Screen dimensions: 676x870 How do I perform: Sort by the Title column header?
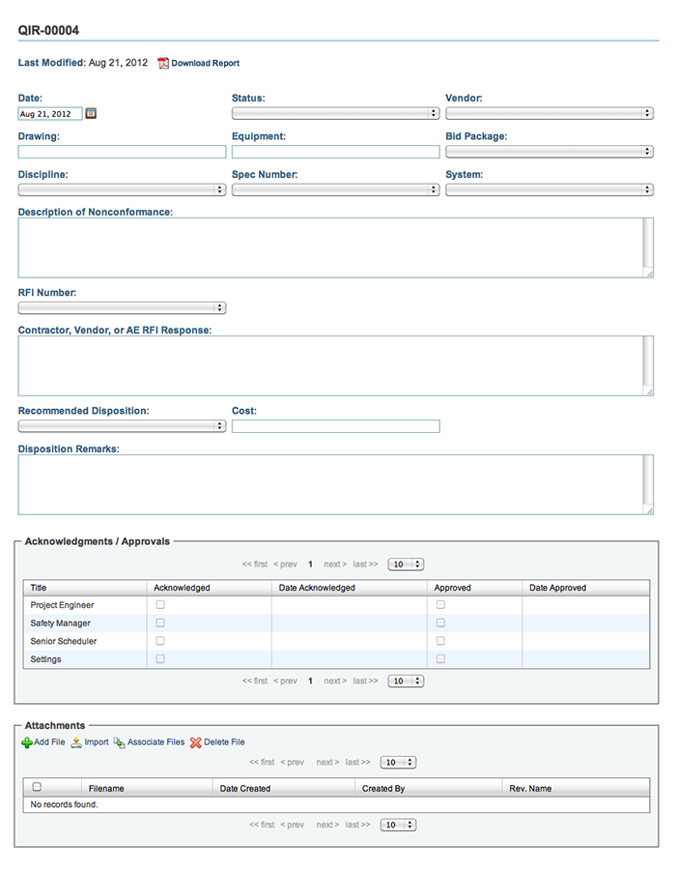coord(85,588)
